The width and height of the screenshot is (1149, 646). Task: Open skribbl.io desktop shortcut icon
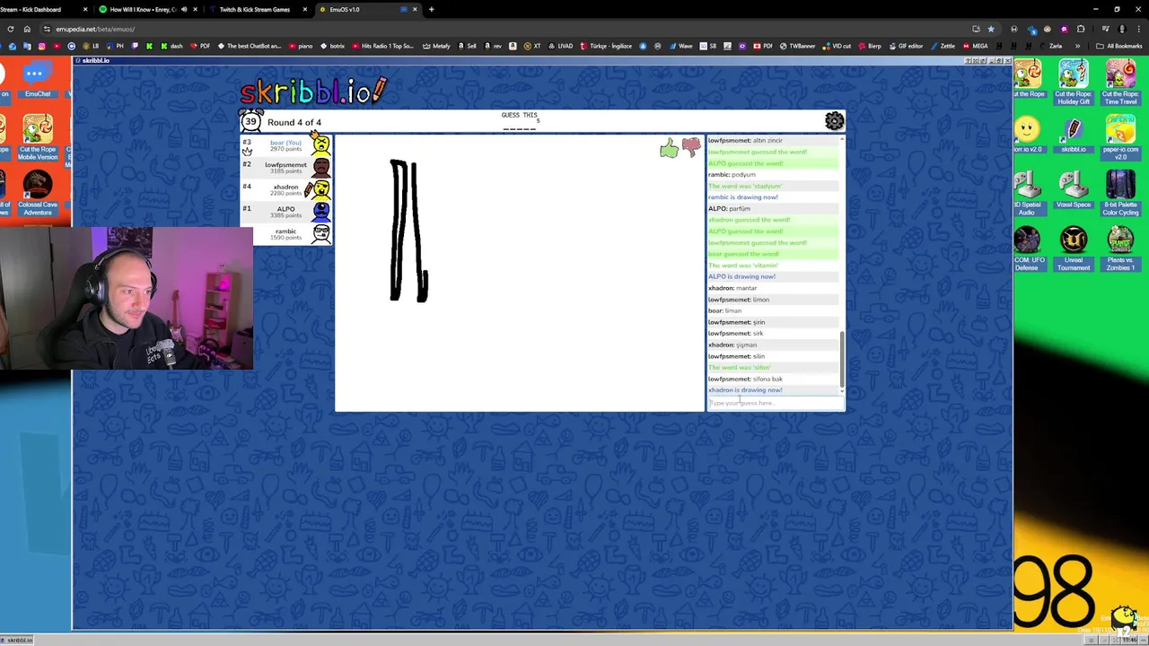click(1074, 135)
